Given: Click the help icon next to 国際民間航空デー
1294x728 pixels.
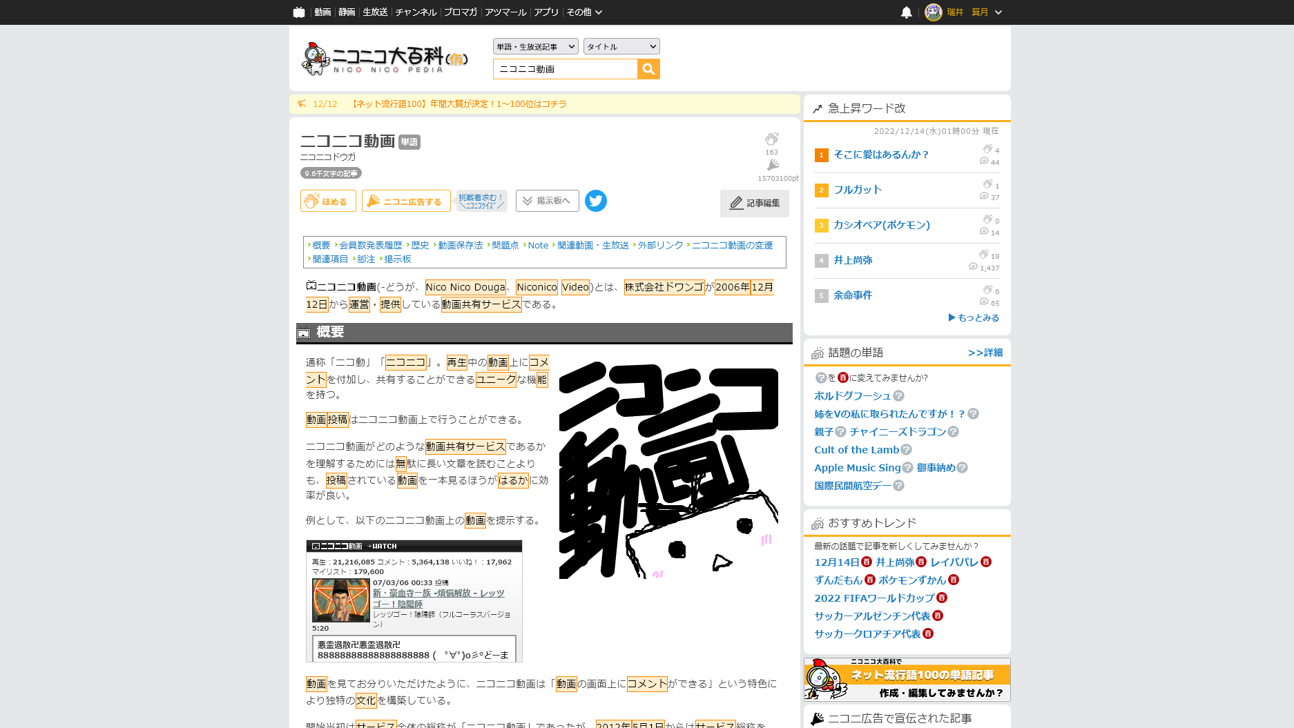Looking at the screenshot, I should (x=898, y=486).
